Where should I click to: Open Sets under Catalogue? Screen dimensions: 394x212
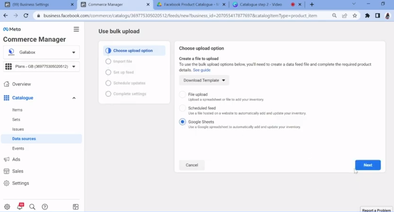16,120
